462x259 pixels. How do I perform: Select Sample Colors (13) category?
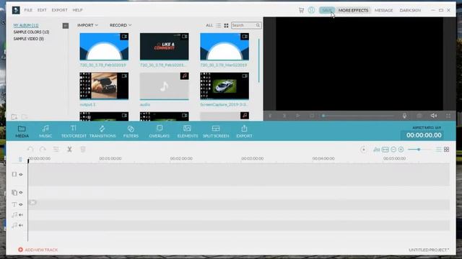click(31, 32)
